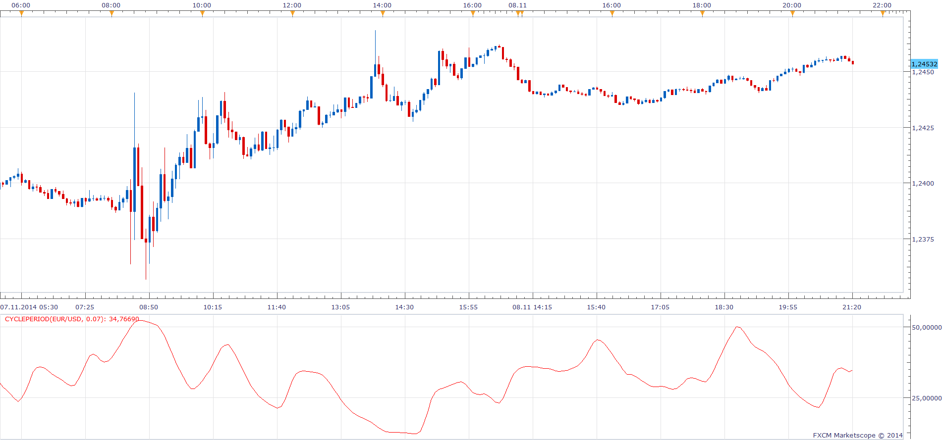This screenshot has width=943, height=440.
Task: Click the 1,2400 price axis label
Action: tap(923, 184)
